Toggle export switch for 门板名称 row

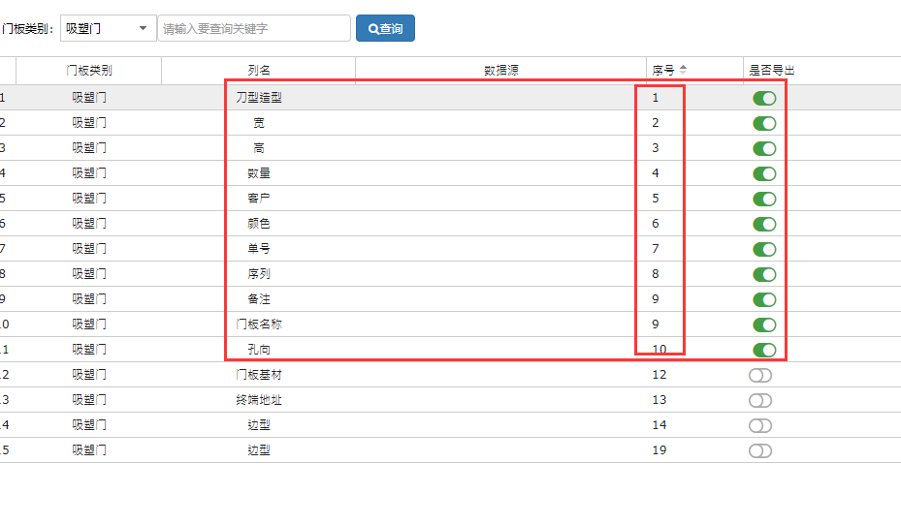pos(764,325)
